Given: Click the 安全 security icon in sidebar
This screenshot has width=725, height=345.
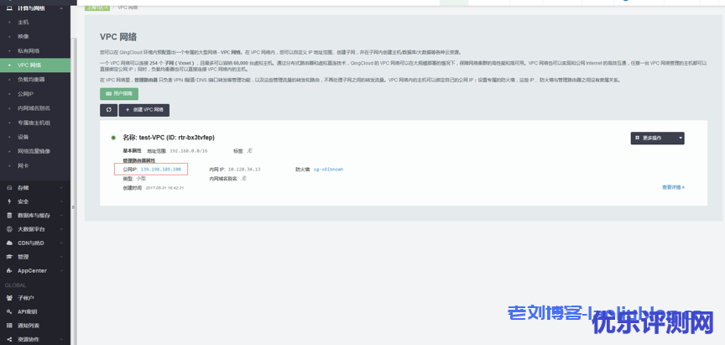Looking at the screenshot, I should click(x=9, y=201).
